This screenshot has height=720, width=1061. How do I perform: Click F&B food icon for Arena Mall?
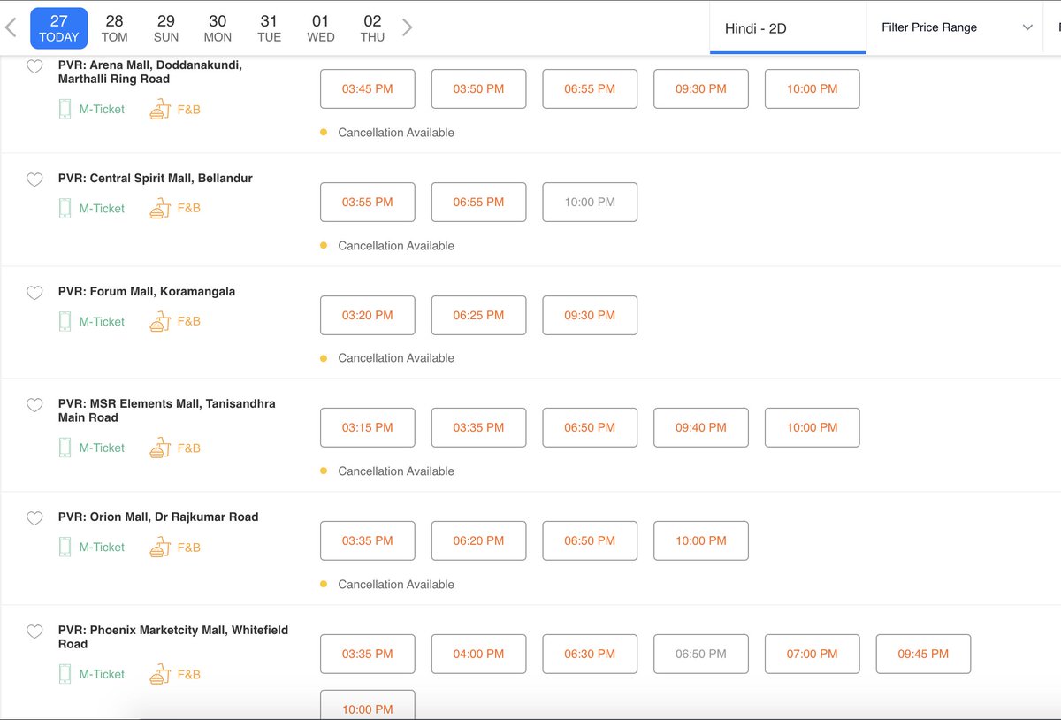tap(159, 110)
